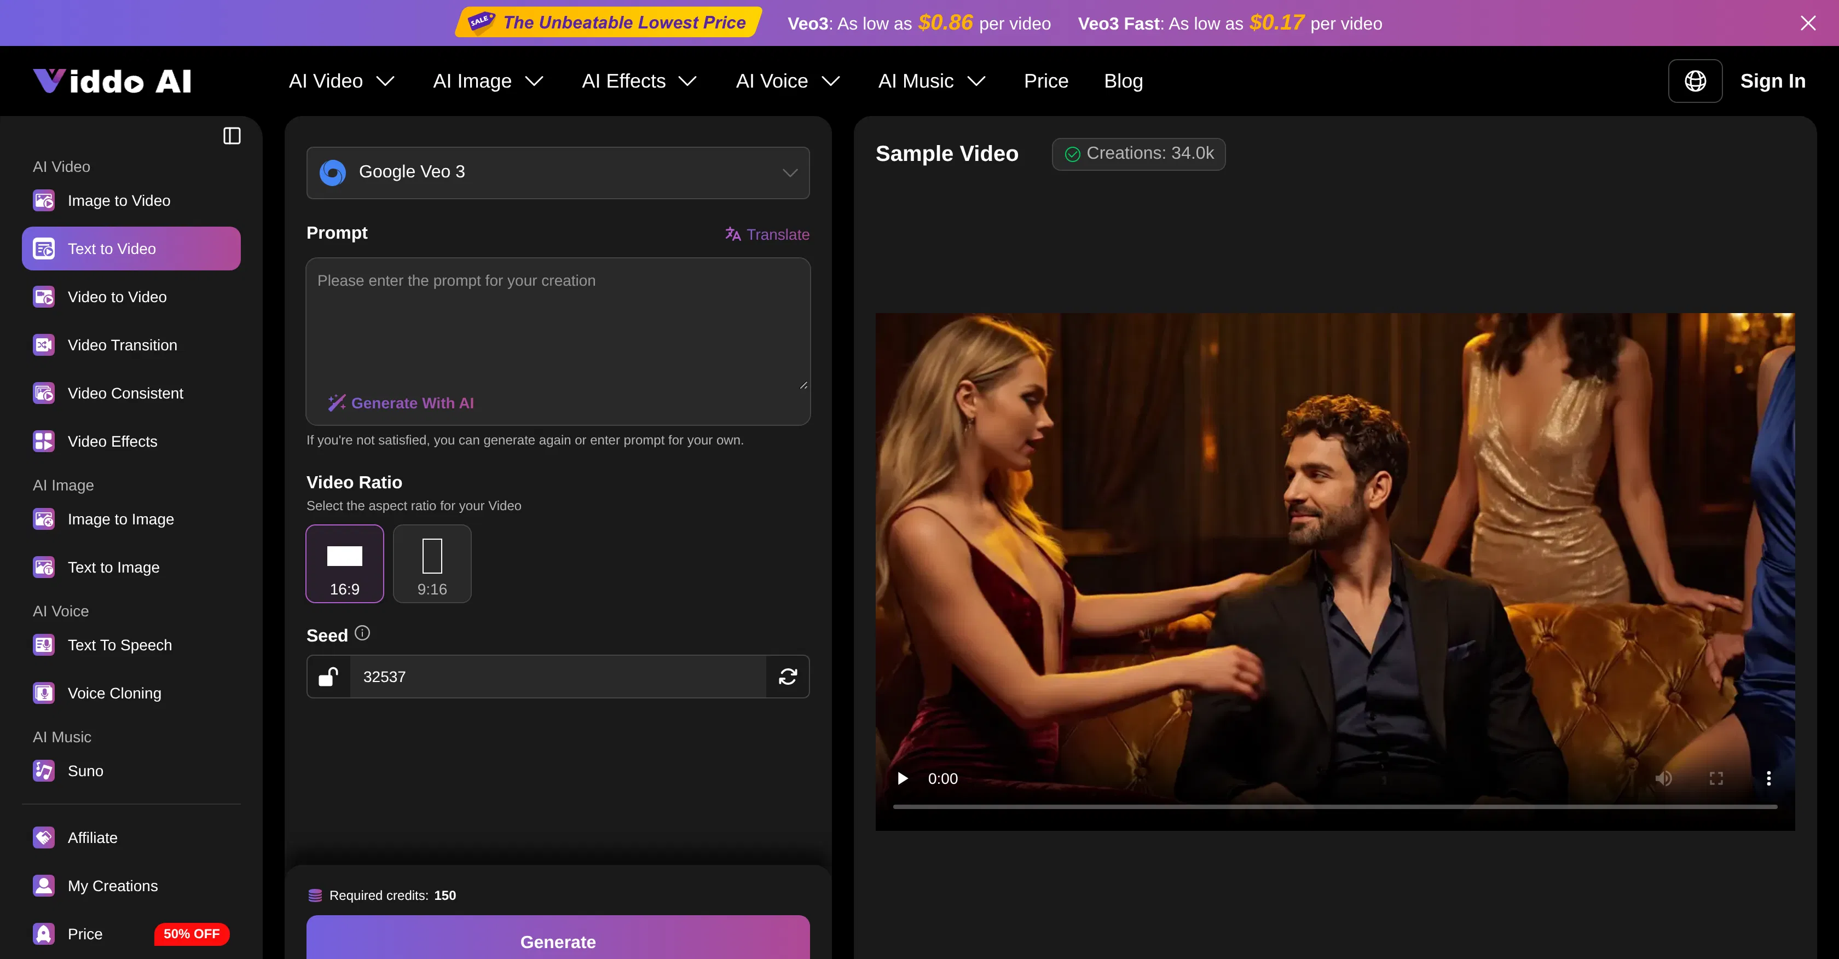The height and width of the screenshot is (959, 1839).
Task: Select the Image to Video tool
Action: click(x=119, y=201)
